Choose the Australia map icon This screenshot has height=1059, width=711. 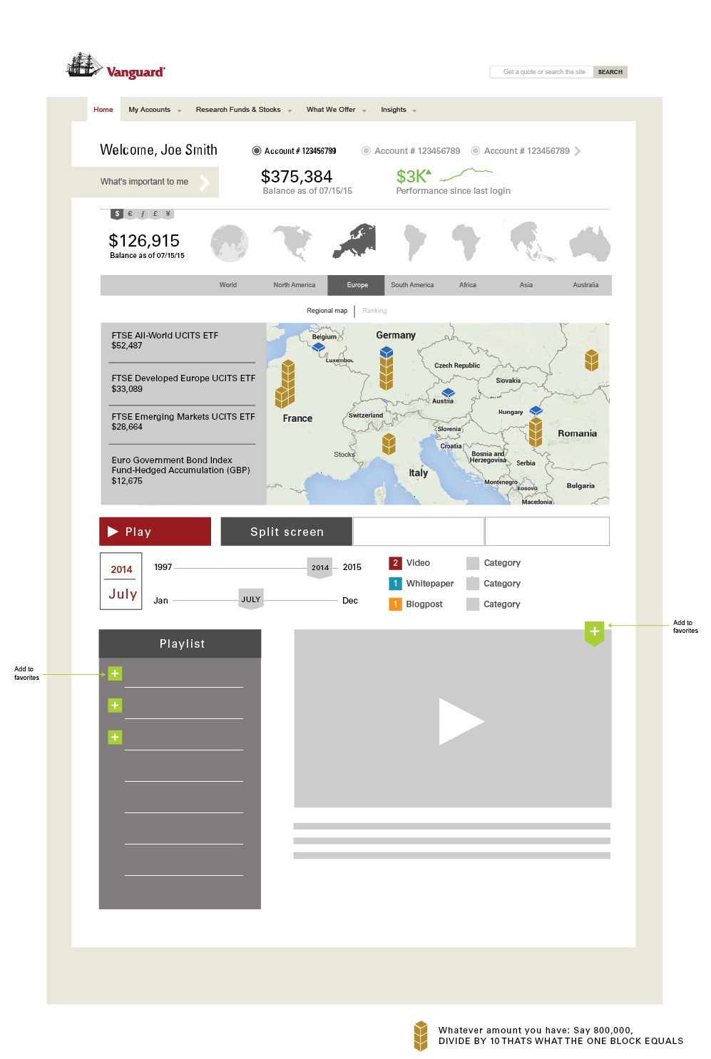coord(590,244)
